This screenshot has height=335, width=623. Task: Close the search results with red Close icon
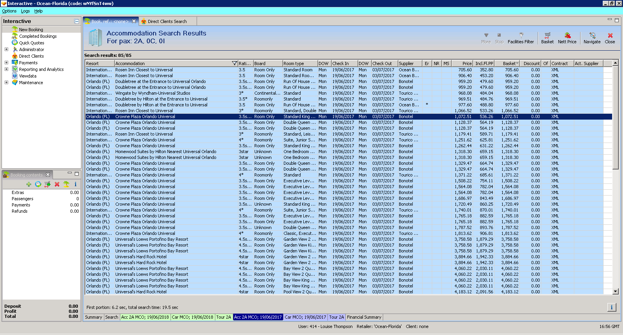610,36
